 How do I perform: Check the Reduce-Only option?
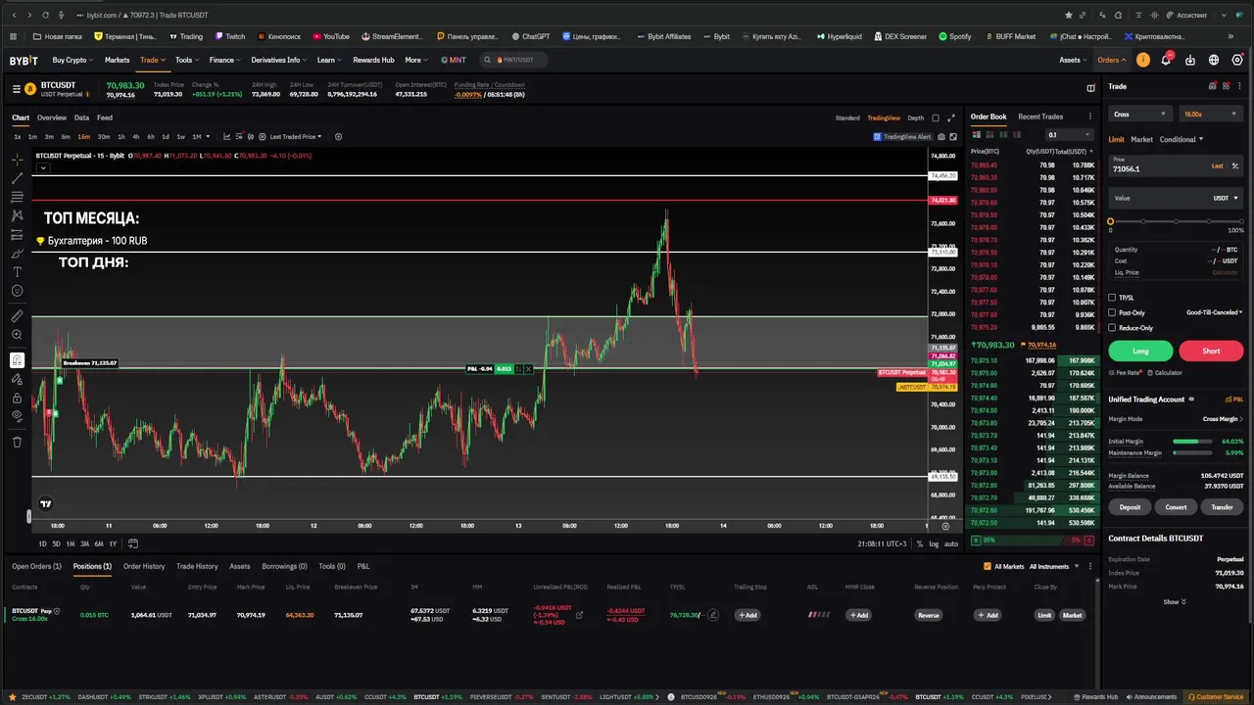(x=1112, y=328)
